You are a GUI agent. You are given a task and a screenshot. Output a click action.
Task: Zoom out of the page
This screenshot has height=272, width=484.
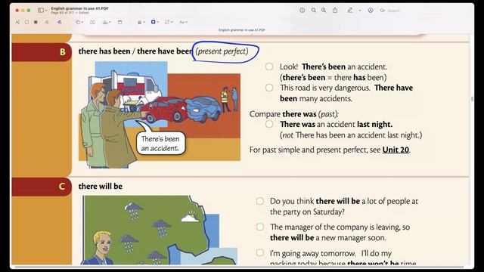(313, 10)
